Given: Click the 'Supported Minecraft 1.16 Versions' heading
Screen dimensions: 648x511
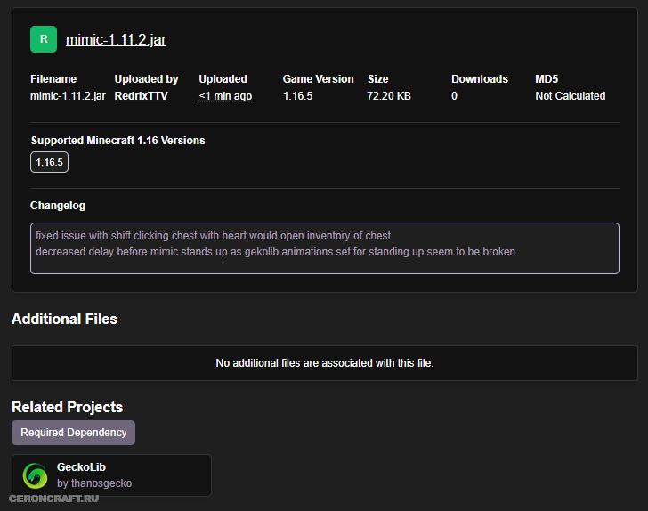Looking at the screenshot, I should [117, 141].
